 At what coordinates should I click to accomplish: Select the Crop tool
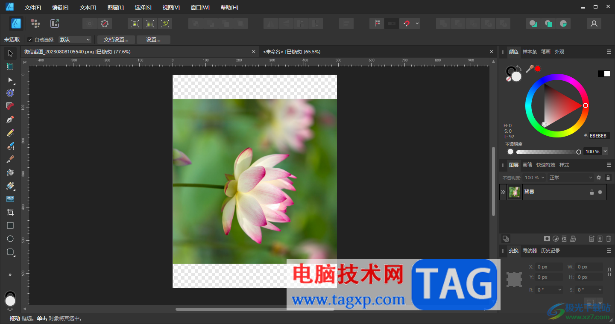click(x=10, y=212)
